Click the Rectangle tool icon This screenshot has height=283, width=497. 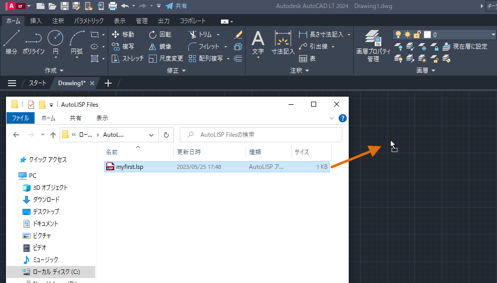click(95, 35)
